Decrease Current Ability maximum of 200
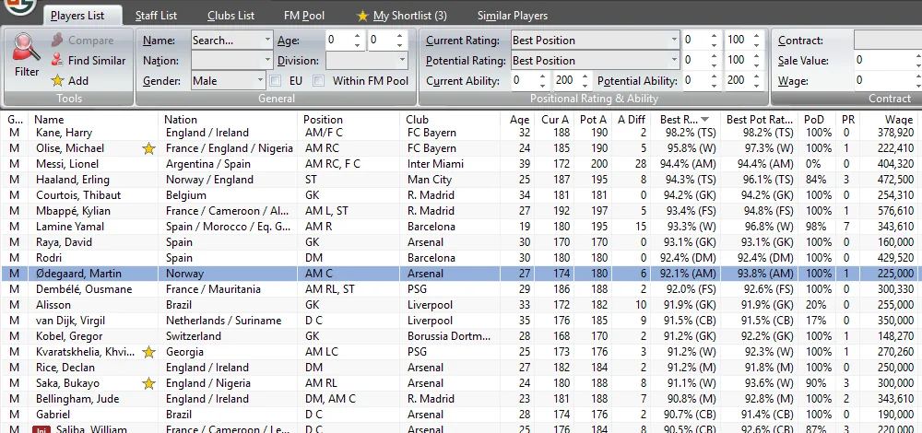Image resolution: width=922 pixels, height=433 pixels. [585, 85]
